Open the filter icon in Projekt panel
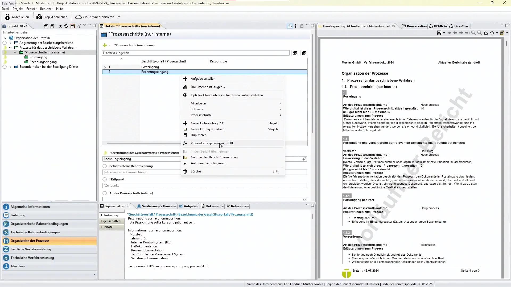The width and height of the screenshot is (511, 287). click(x=79, y=26)
